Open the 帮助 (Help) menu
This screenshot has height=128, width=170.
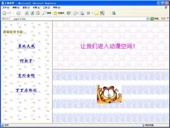(57, 8)
